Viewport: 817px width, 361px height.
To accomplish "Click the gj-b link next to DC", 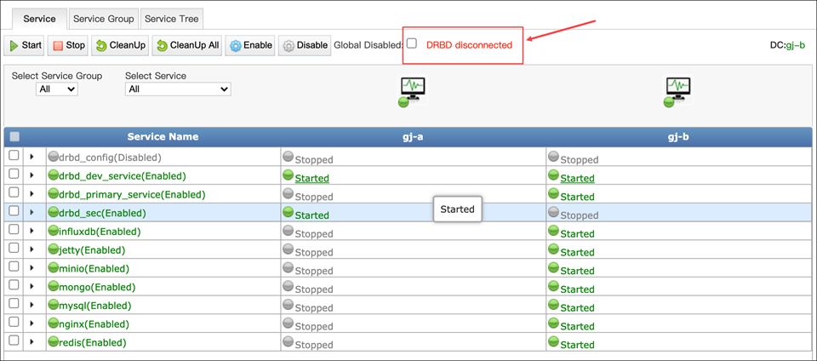I will click(x=795, y=45).
